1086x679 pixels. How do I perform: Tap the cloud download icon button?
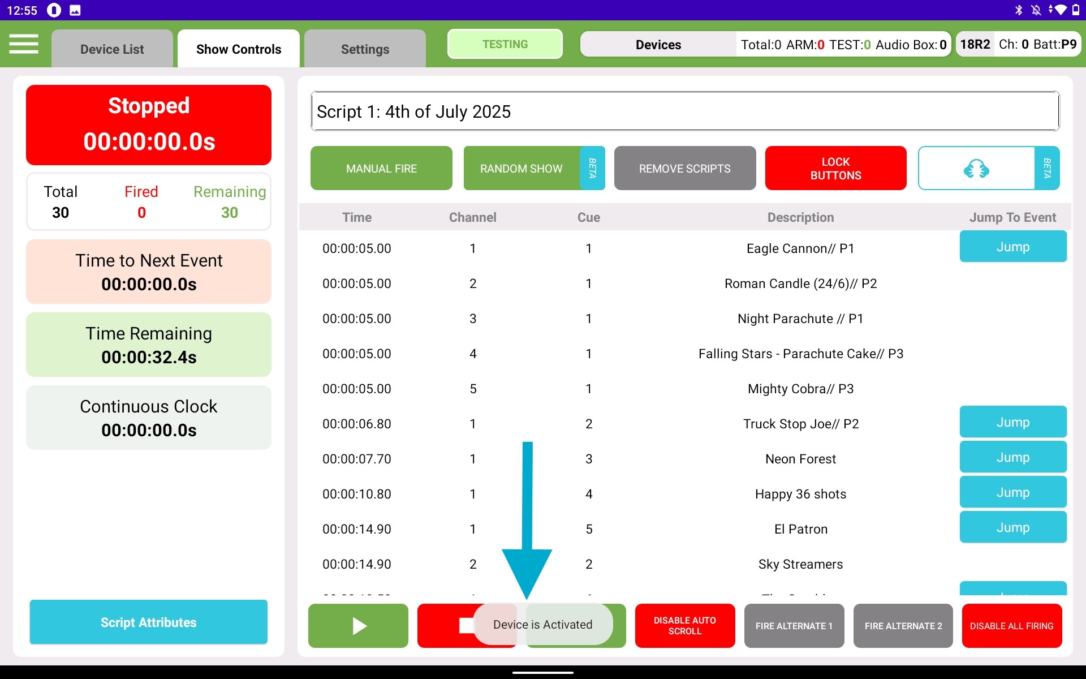click(976, 169)
